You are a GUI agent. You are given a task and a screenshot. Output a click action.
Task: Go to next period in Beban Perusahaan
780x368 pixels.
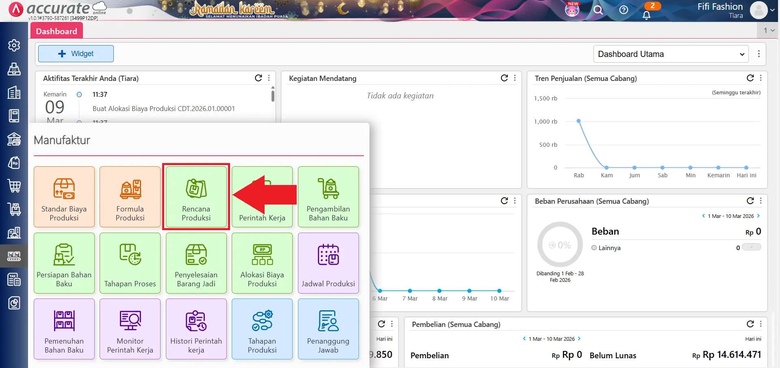coord(758,216)
